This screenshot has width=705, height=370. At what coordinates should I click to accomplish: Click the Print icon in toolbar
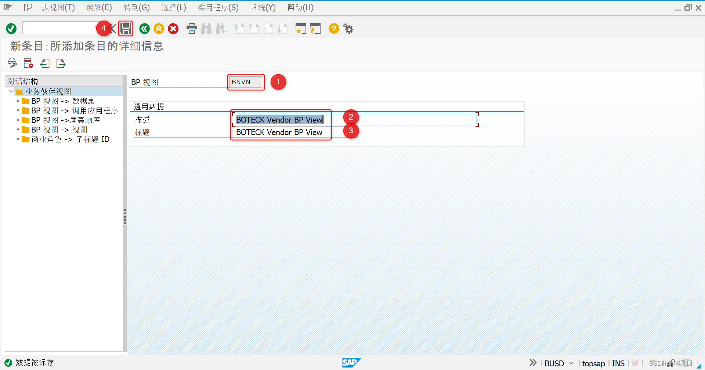[x=192, y=29]
